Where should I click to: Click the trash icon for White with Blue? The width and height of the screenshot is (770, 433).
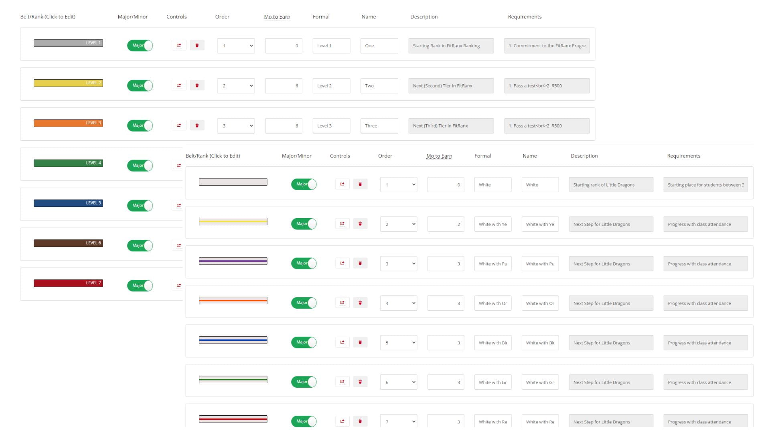[x=360, y=342]
